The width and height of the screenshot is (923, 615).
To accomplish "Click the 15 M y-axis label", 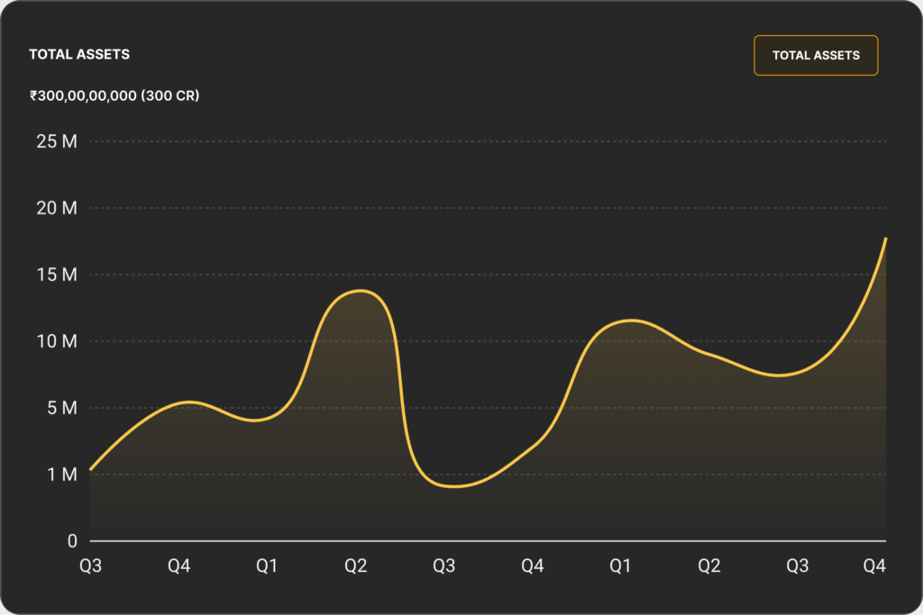I will point(58,275).
